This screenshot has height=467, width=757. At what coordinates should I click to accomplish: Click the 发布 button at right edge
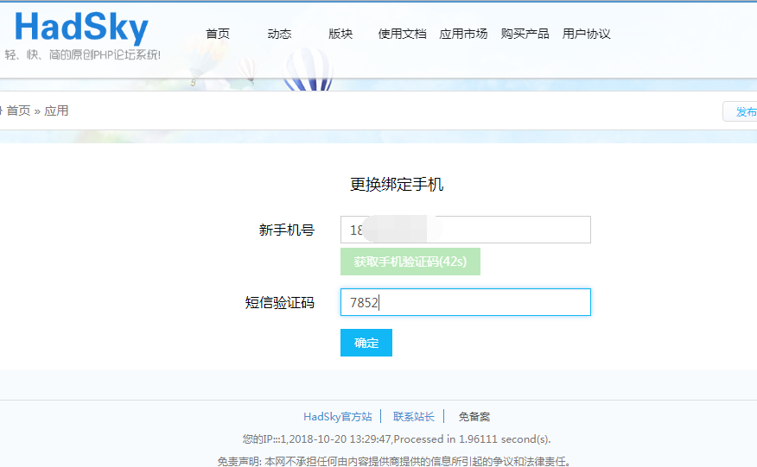741,112
